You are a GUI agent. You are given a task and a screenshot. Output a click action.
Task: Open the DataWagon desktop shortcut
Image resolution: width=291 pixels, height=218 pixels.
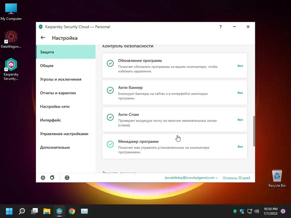click(11, 39)
